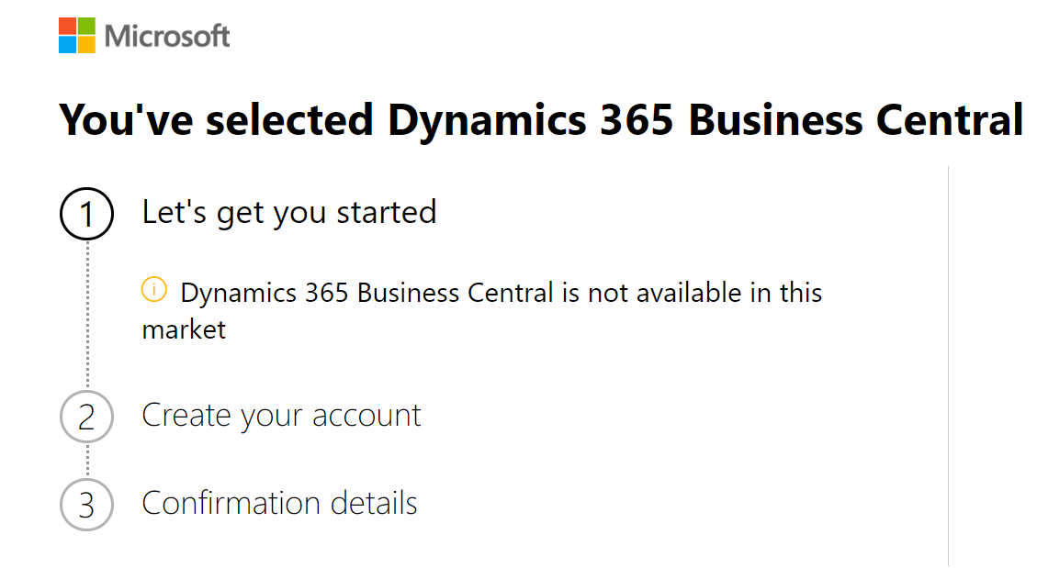Screen dimensions: 1037x568
Task: Select the step 2 circle
Action: (x=86, y=417)
